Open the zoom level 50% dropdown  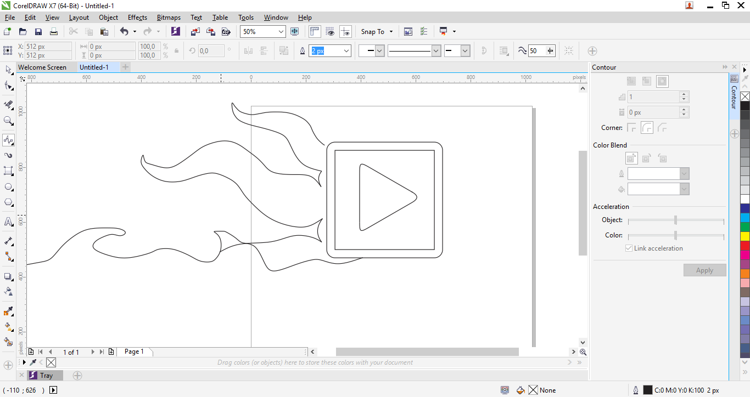pyautogui.click(x=281, y=32)
